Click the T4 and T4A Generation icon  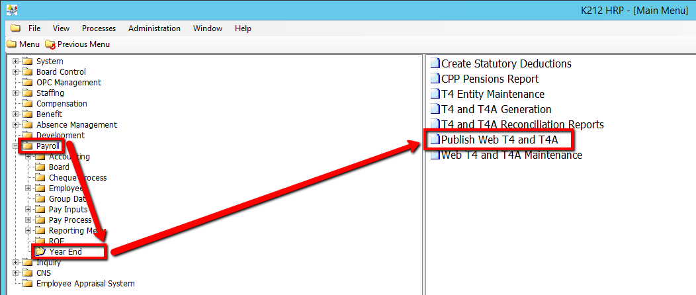coord(435,110)
